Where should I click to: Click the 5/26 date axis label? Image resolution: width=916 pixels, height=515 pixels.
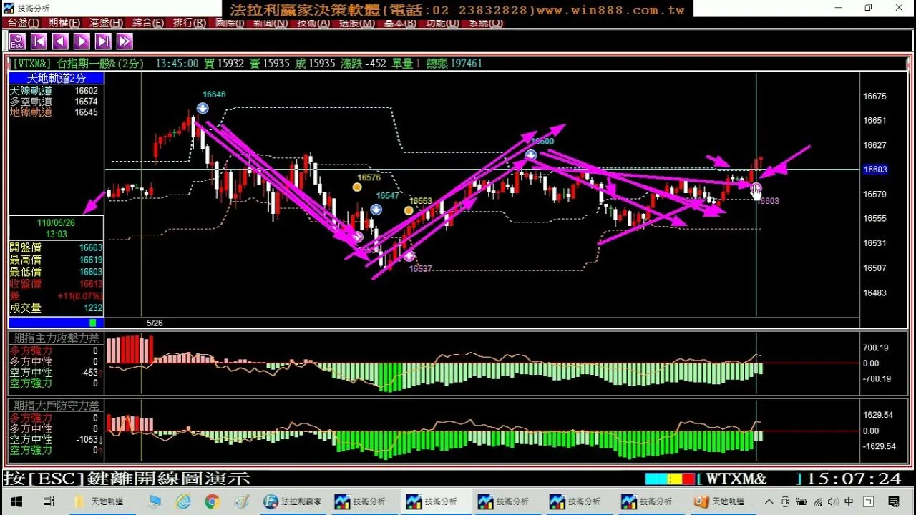click(155, 323)
